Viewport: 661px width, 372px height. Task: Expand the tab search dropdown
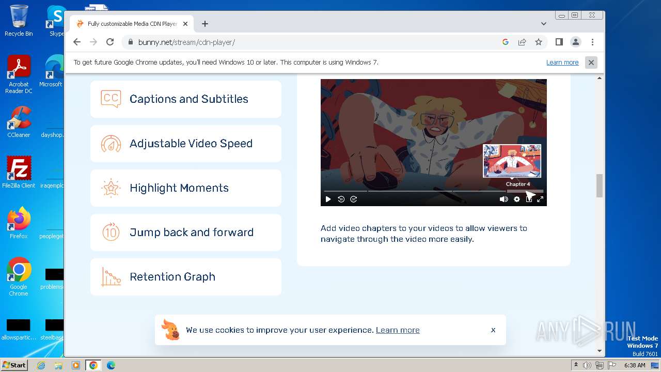coord(544,24)
